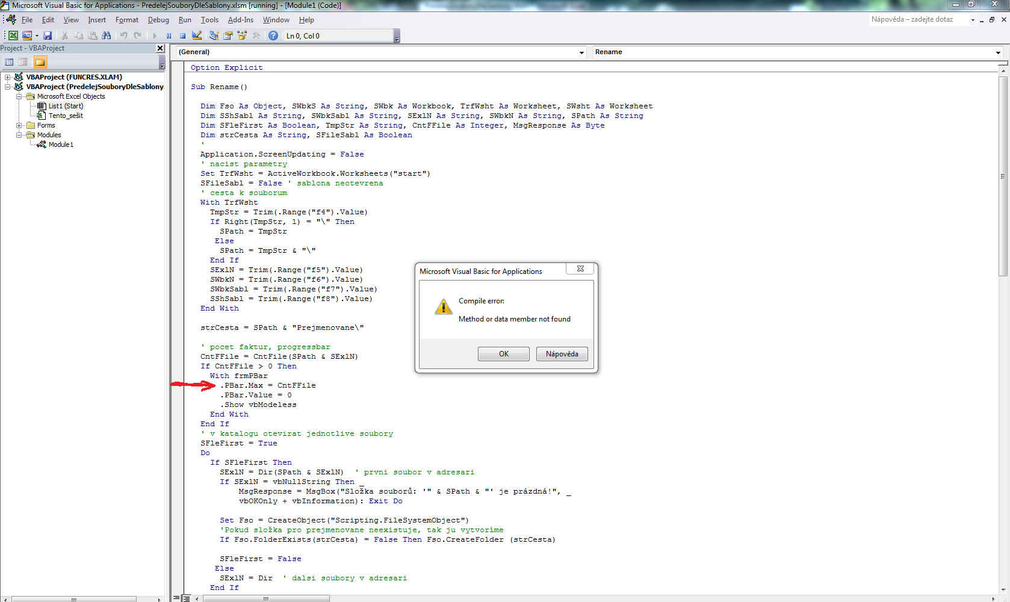Click the blue Help question mark icon
The height and width of the screenshot is (602, 1010).
click(x=273, y=36)
